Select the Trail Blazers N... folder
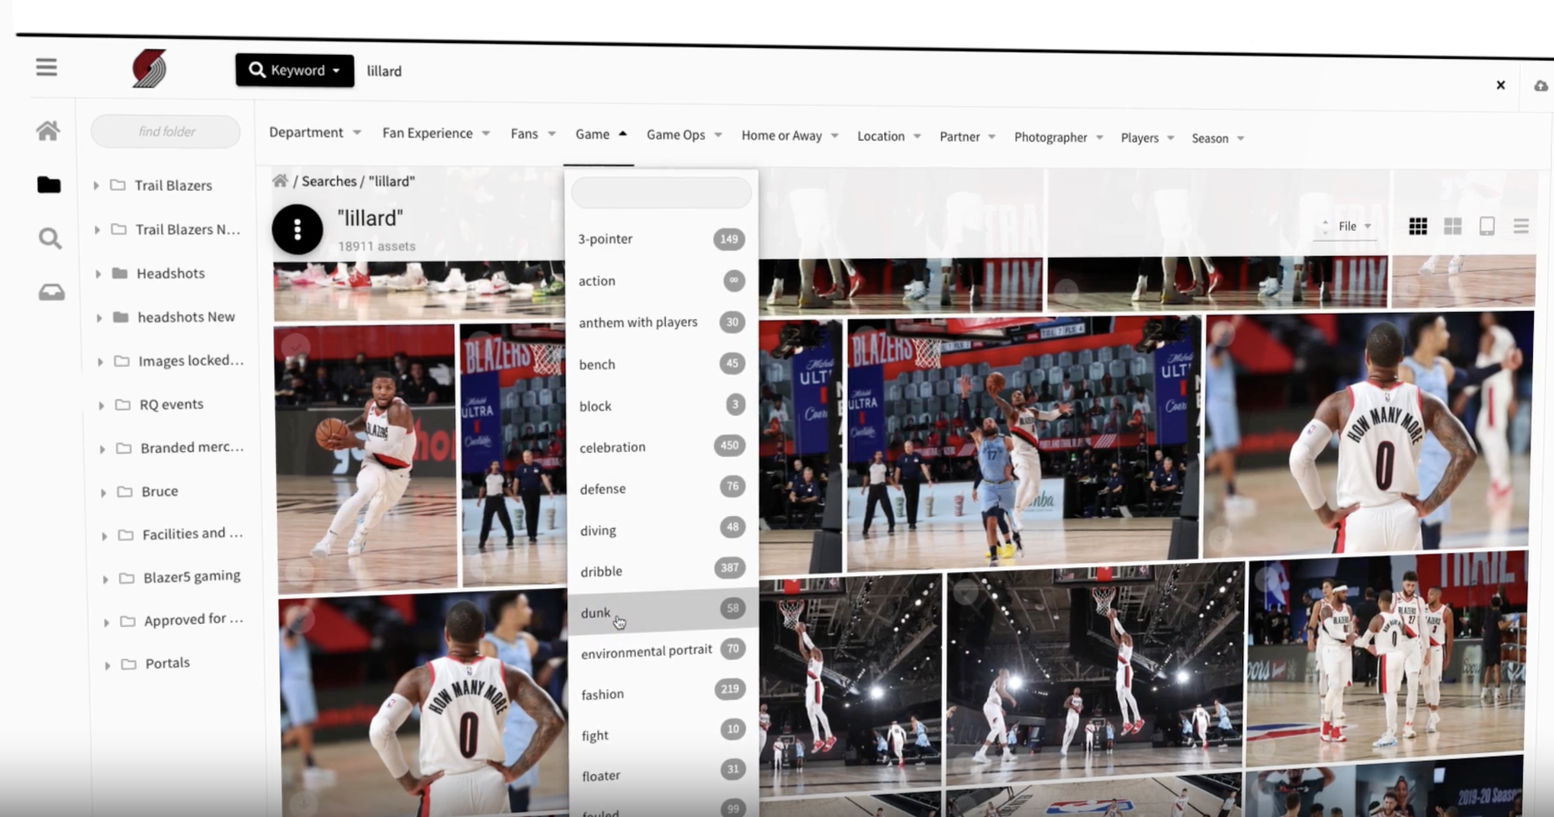Image resolution: width=1554 pixels, height=817 pixels. [176, 229]
